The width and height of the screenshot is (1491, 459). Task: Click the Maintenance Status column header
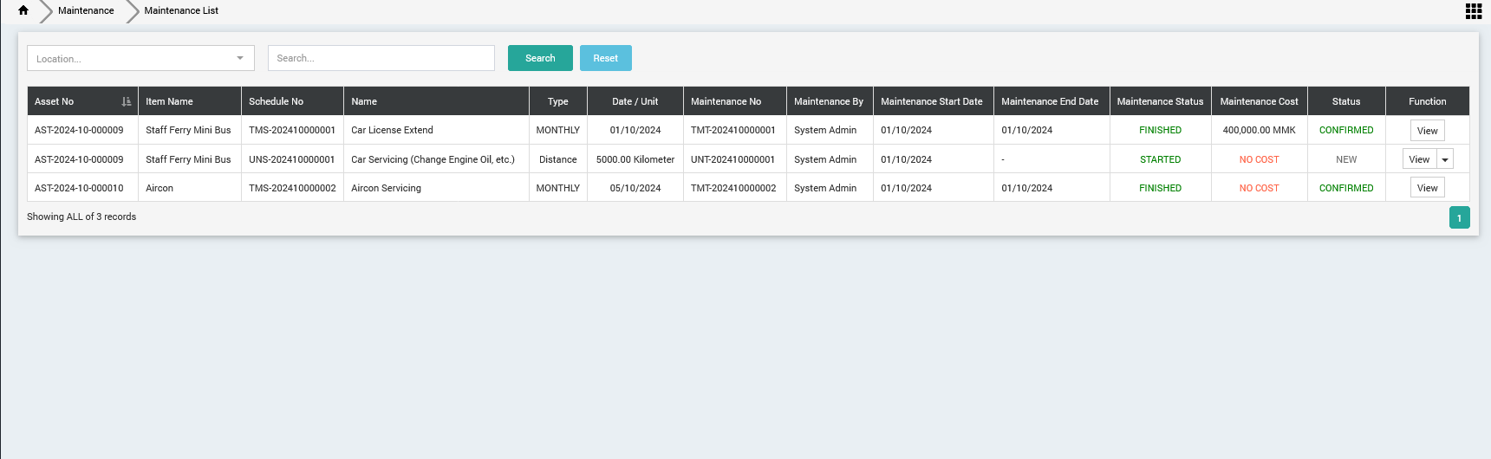1160,101
